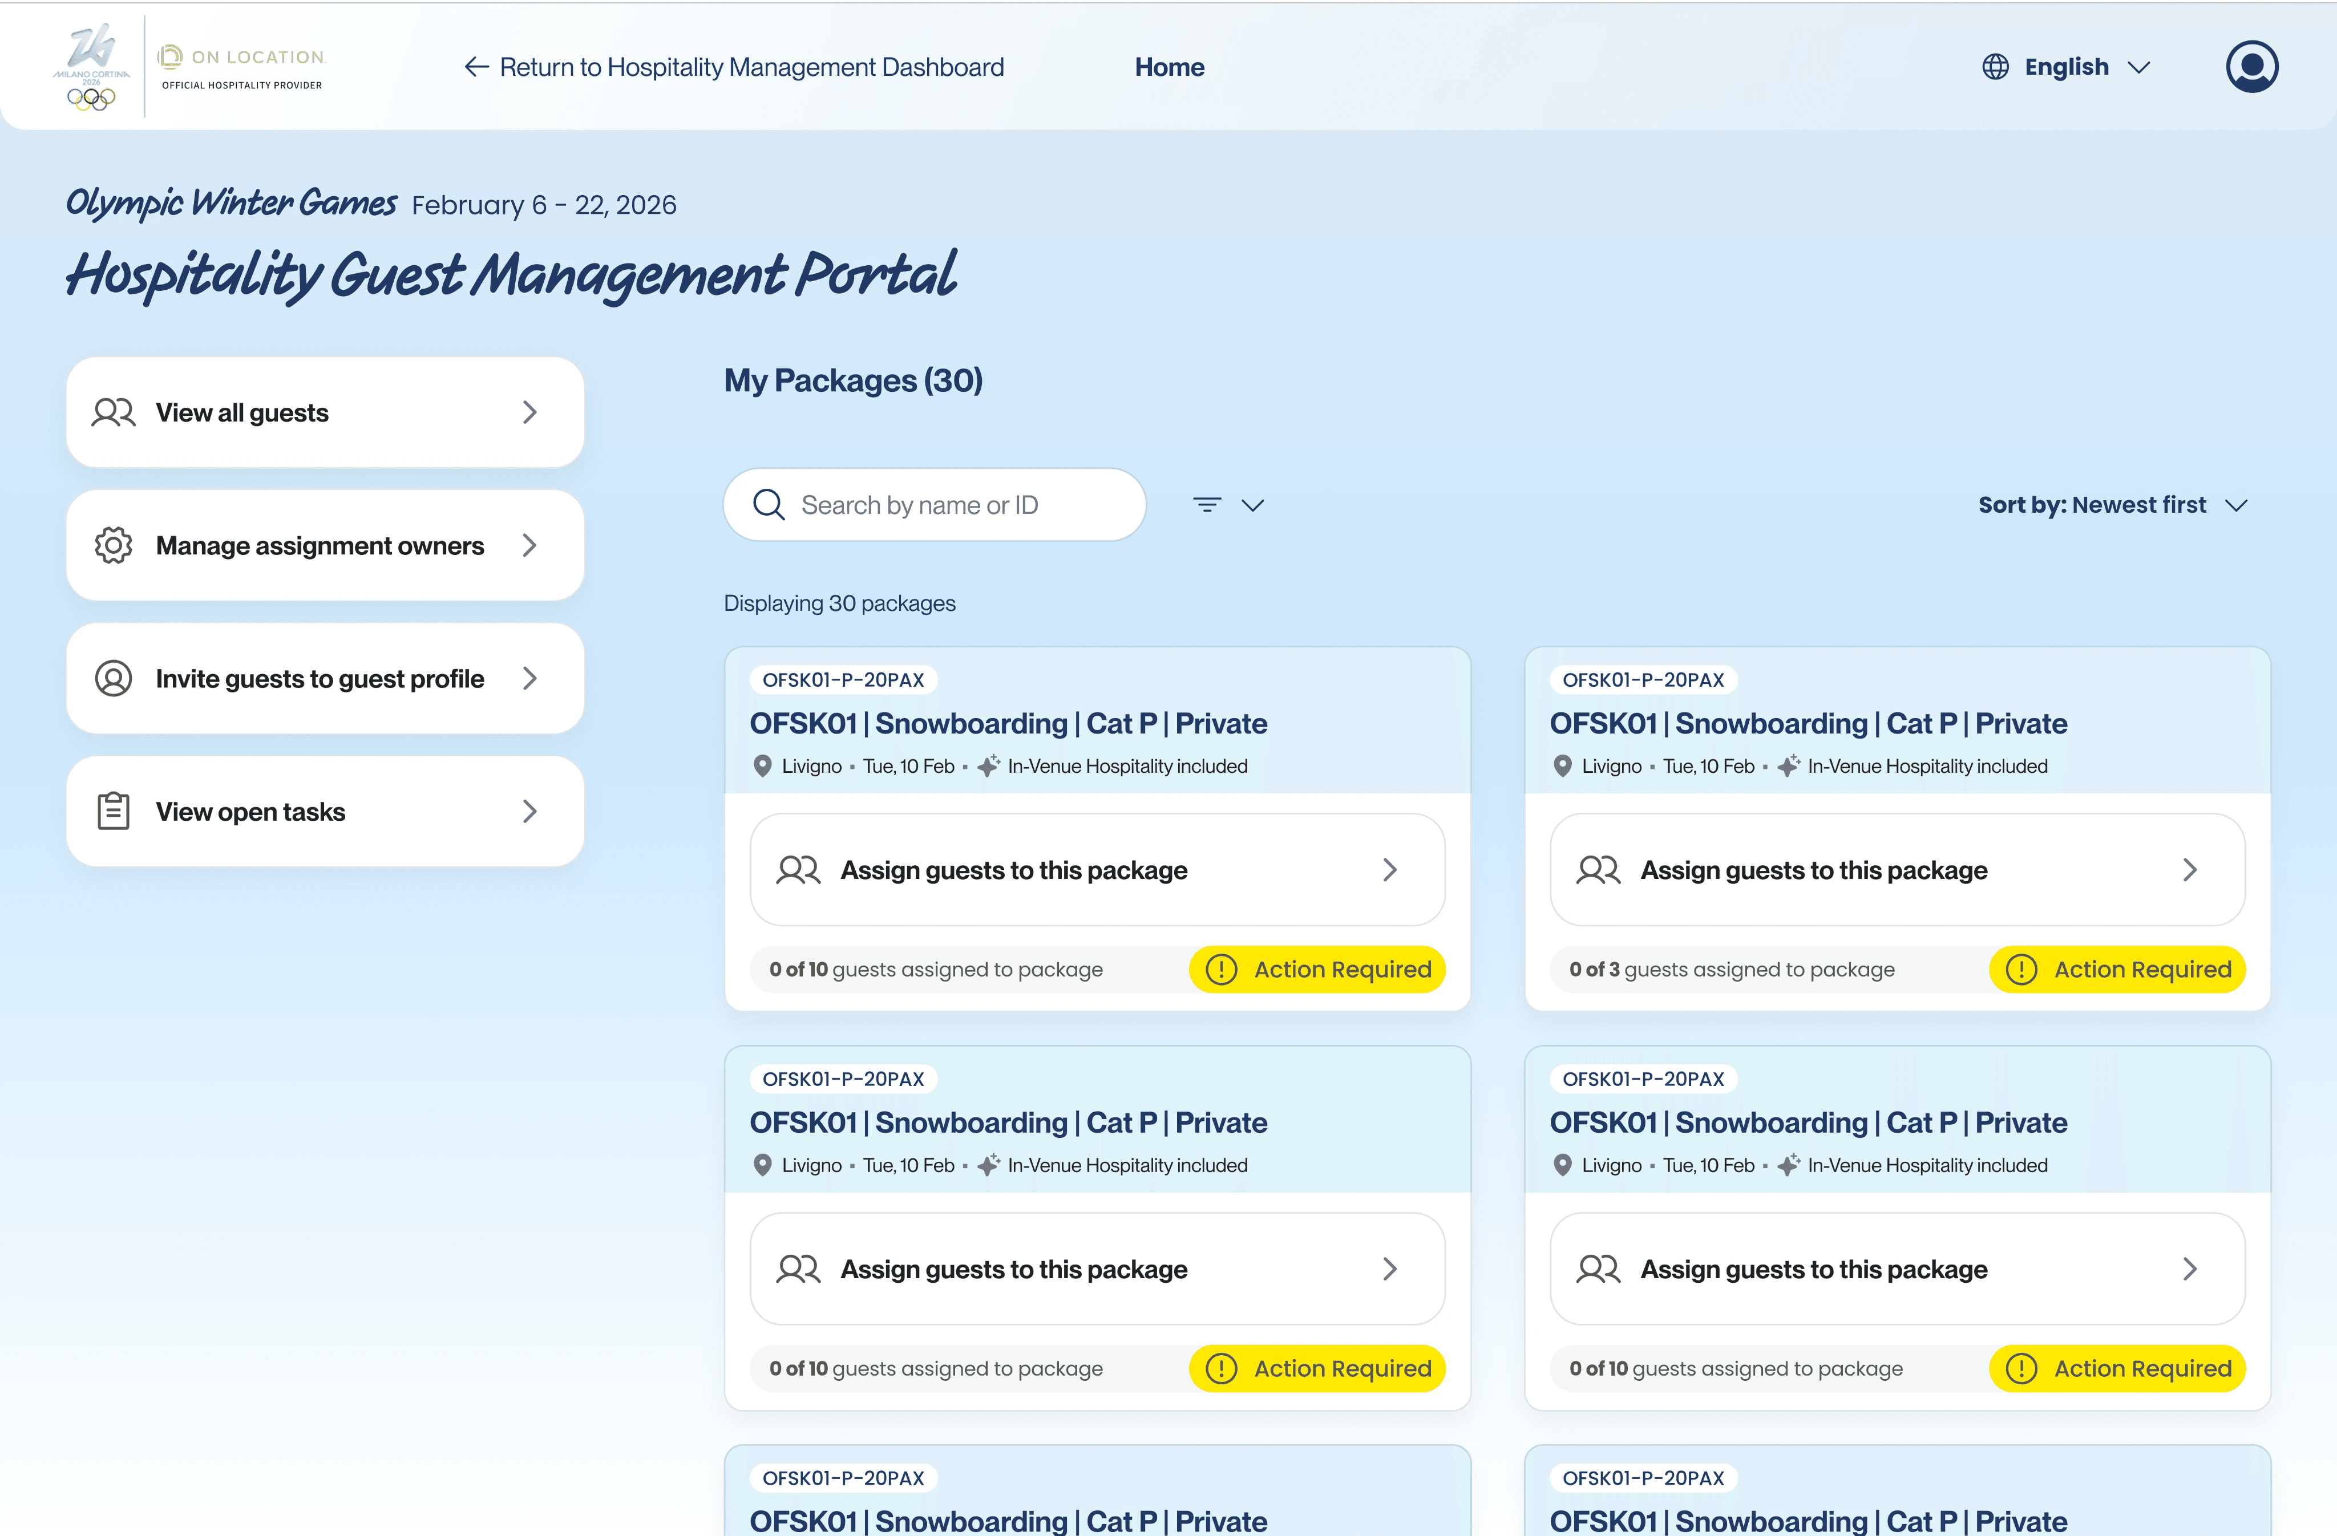
Task: Click the Assign guests chevron on the 0 of 3 card
Action: pyautogui.click(x=2190, y=870)
